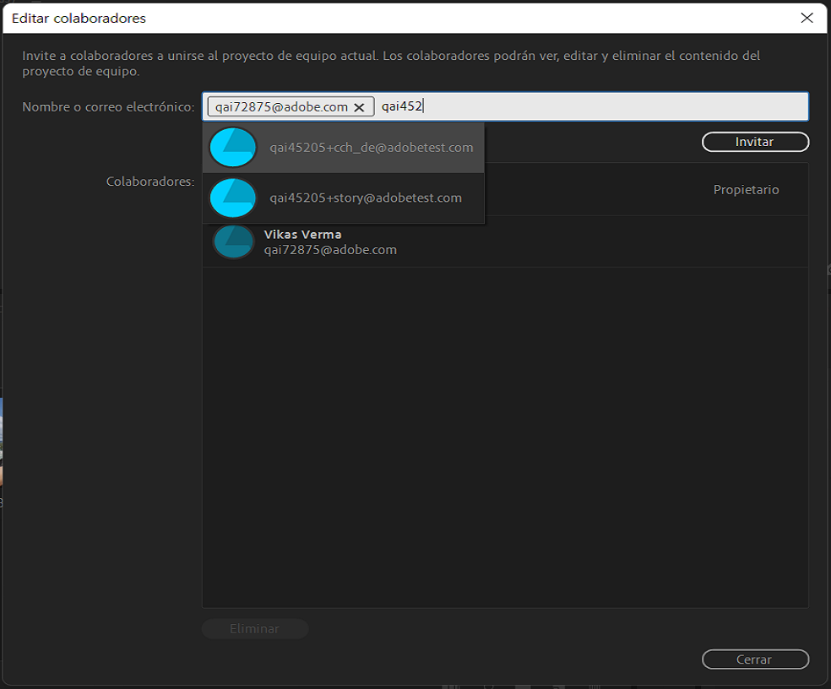Click the email address under Vikas Verma
This screenshot has width=831, height=689.
coord(331,250)
